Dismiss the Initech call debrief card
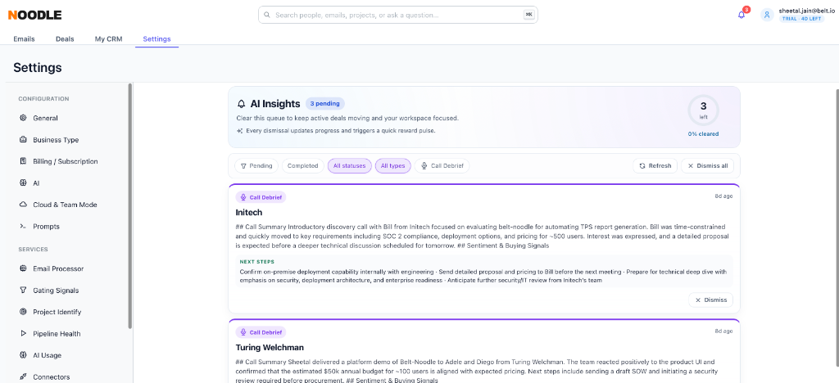839x383 pixels. tap(710, 300)
